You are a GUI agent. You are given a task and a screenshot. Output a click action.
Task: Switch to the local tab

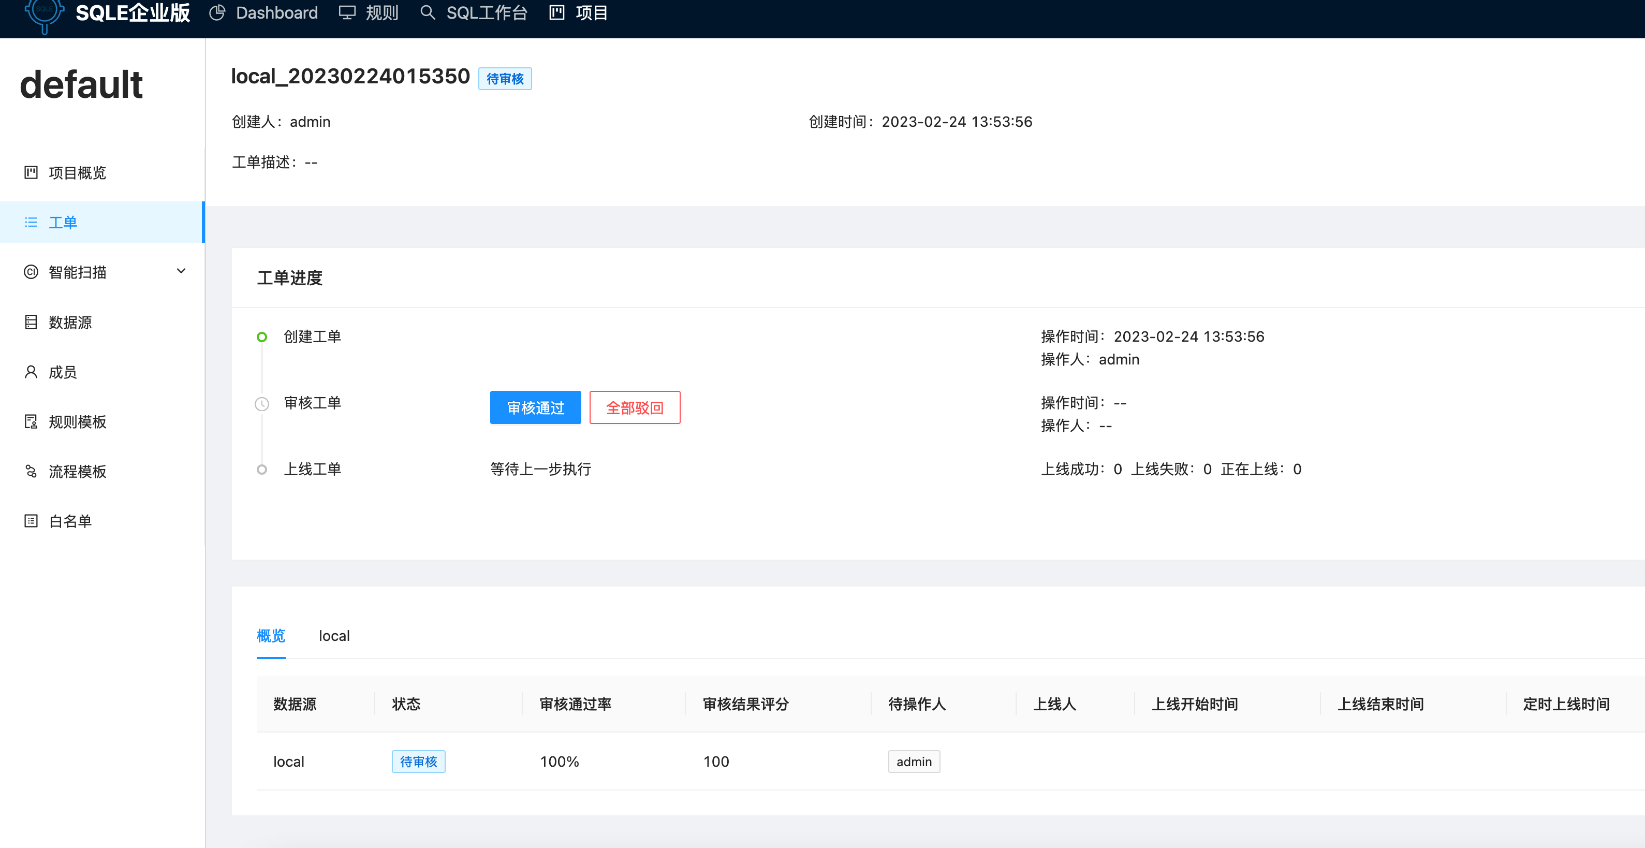pyautogui.click(x=334, y=635)
